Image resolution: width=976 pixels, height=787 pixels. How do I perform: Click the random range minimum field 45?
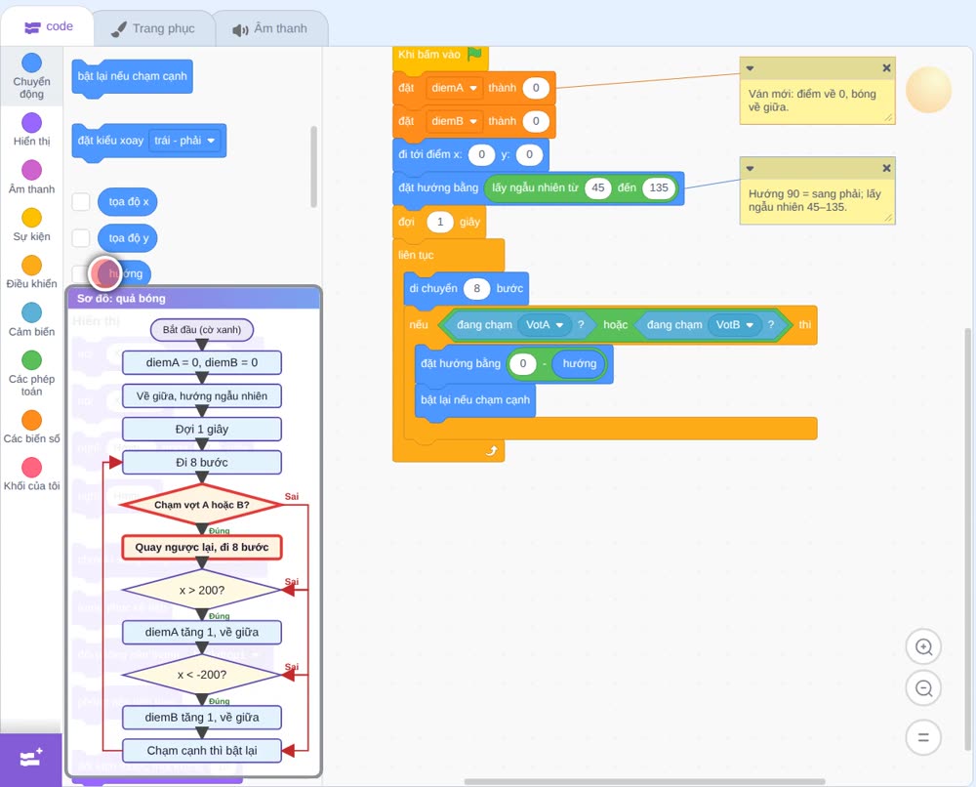tap(597, 188)
